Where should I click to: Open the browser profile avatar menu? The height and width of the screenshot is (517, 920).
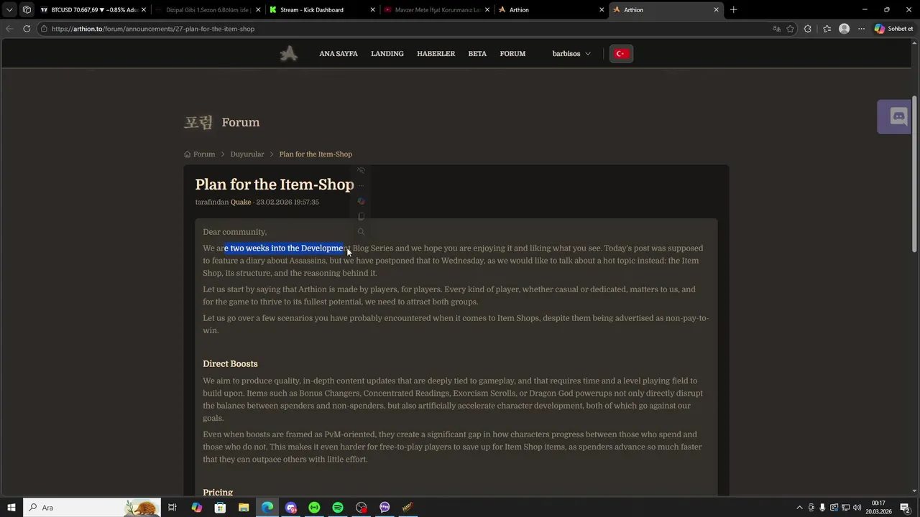coord(845,29)
